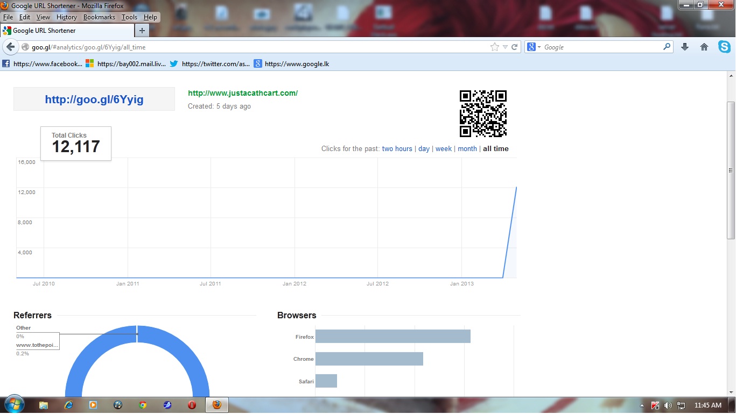Launch Internet Explorer from the taskbar

pyautogui.click(x=68, y=405)
